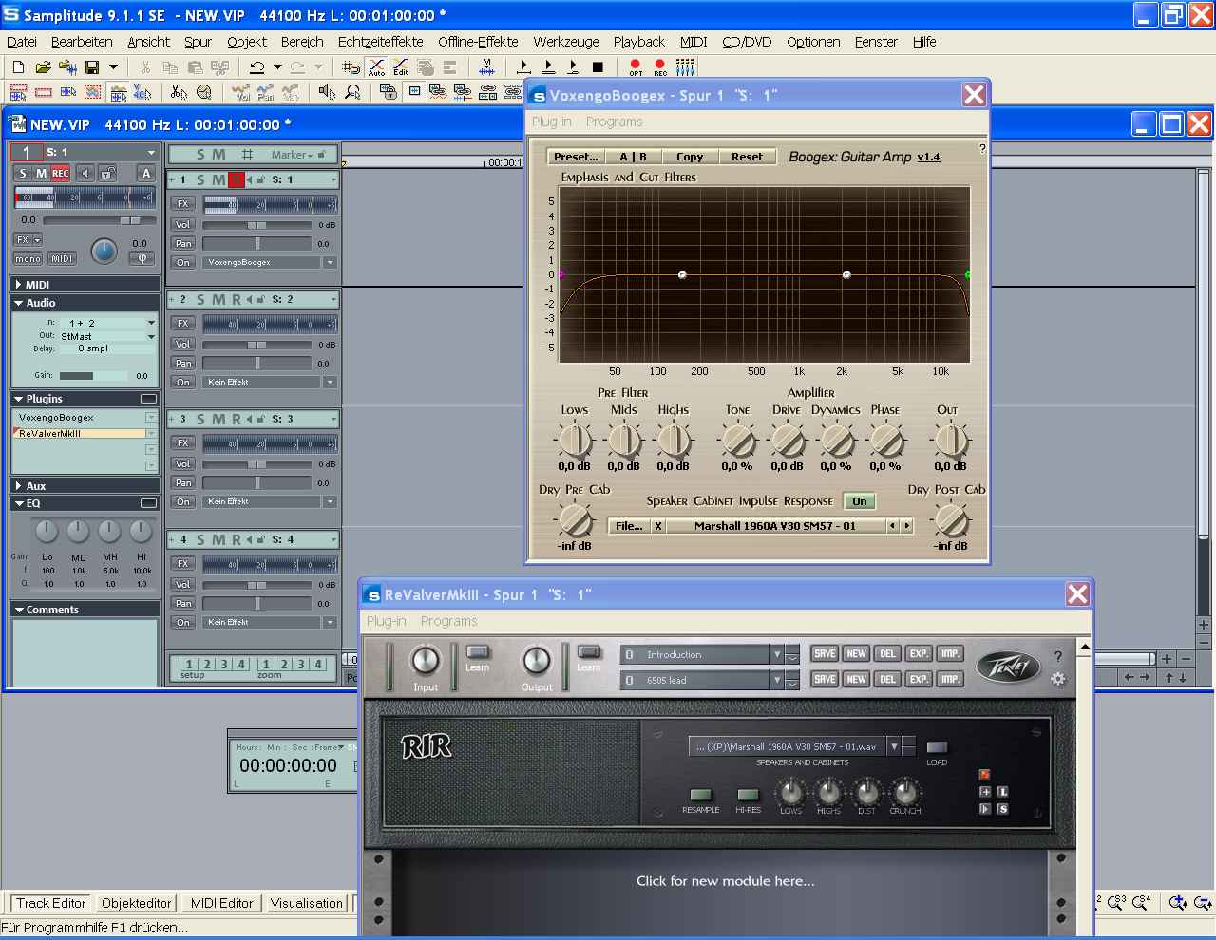Toggle Solo in the track editor panel
This screenshot has width=1216, height=940.
(23, 173)
